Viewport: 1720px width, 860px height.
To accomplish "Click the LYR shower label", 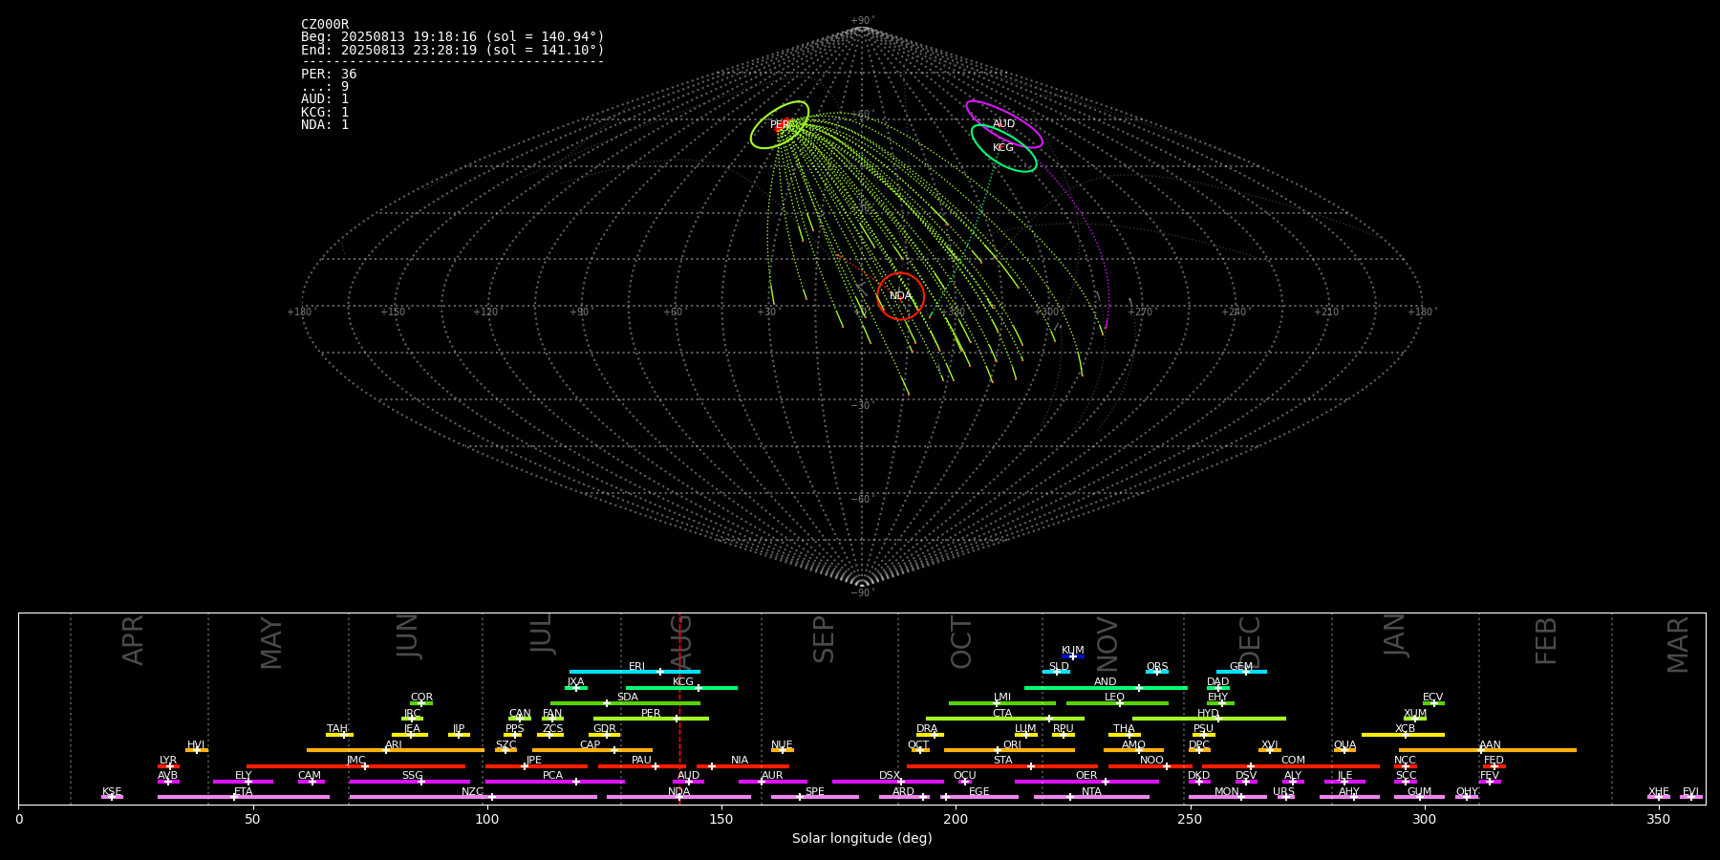I will [x=168, y=761].
